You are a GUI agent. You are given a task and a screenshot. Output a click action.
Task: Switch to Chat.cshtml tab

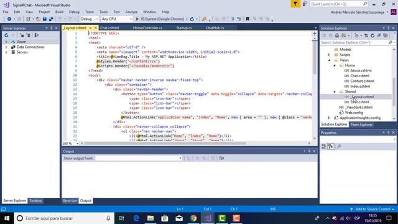click(x=109, y=28)
